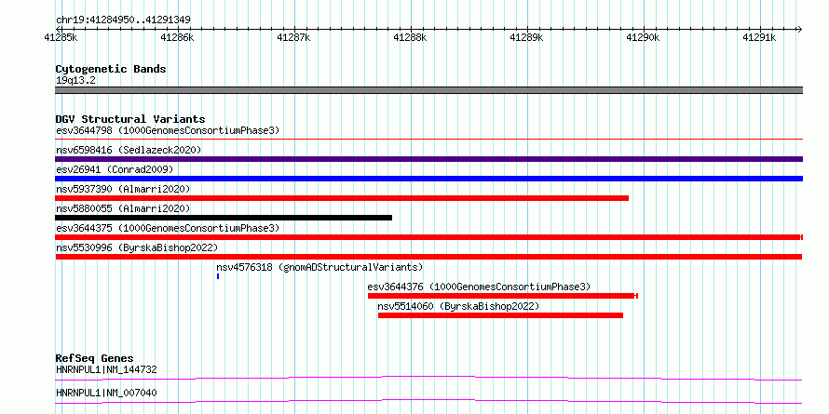The height and width of the screenshot is (414, 829).
Task: Open variant label esv3644375
Action: [168, 228]
